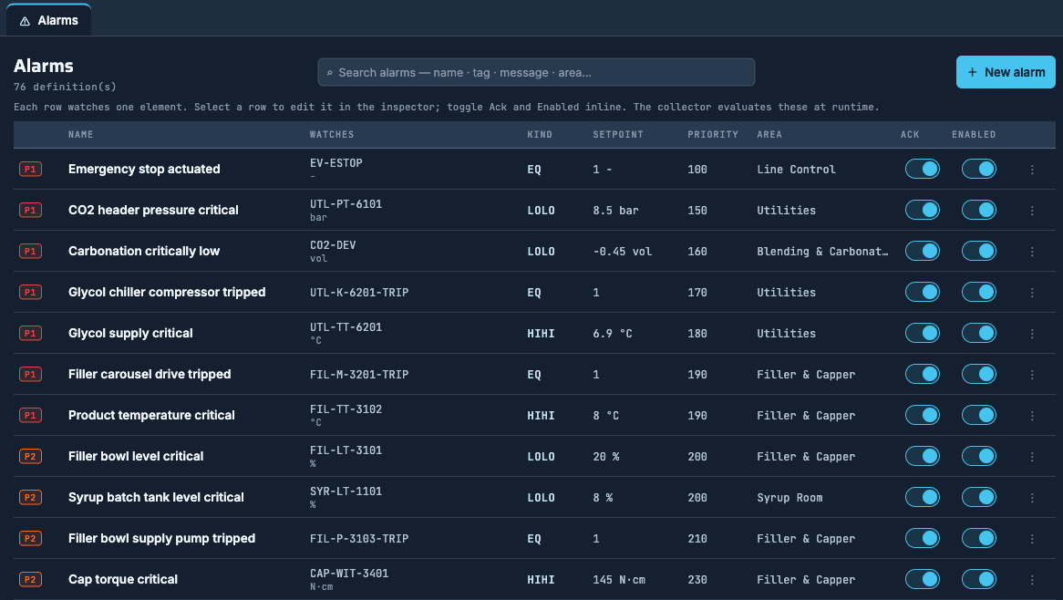
Task: Open row menu for Cap torque critical
Action: [x=1032, y=580]
